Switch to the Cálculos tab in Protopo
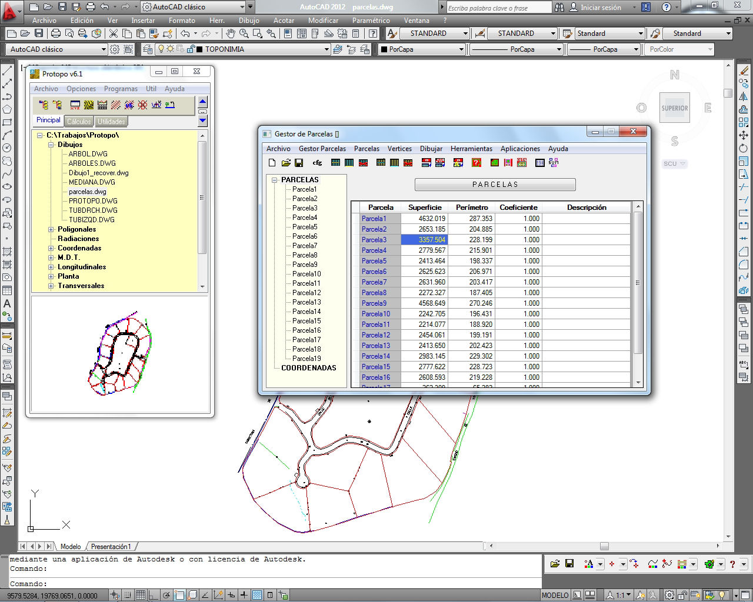753x602 pixels. click(79, 122)
